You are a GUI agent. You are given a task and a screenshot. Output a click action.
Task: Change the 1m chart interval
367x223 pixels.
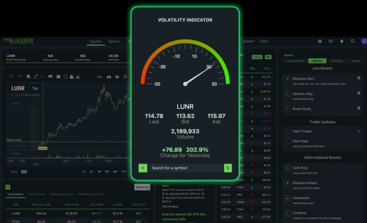(35, 89)
